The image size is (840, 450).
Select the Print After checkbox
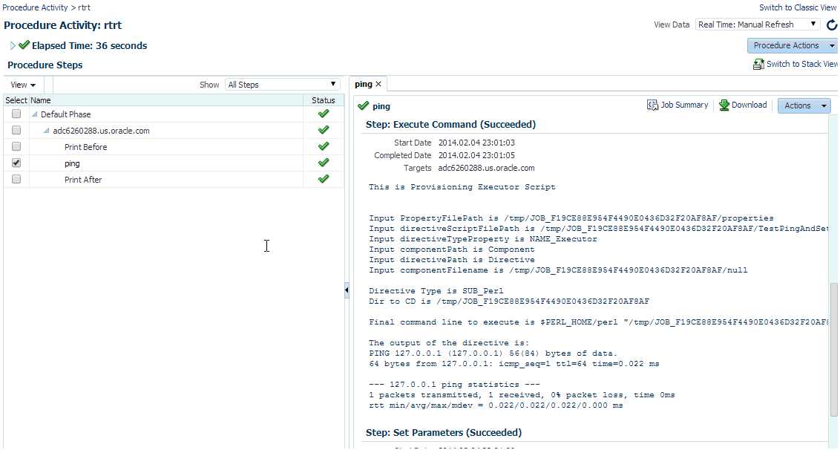tap(16, 179)
